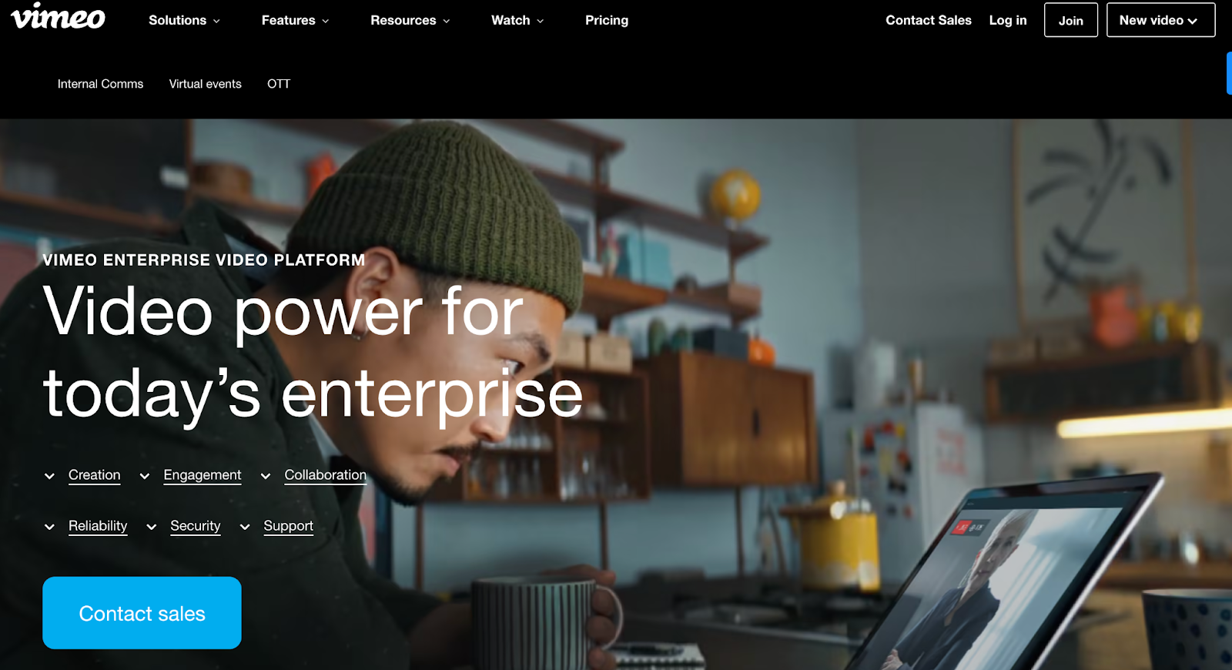
Task: Click the Vimeo logo
Action: [58, 16]
